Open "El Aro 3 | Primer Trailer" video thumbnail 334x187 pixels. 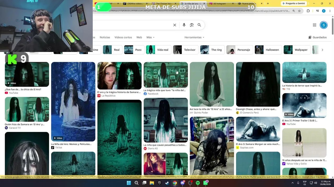[304, 105]
